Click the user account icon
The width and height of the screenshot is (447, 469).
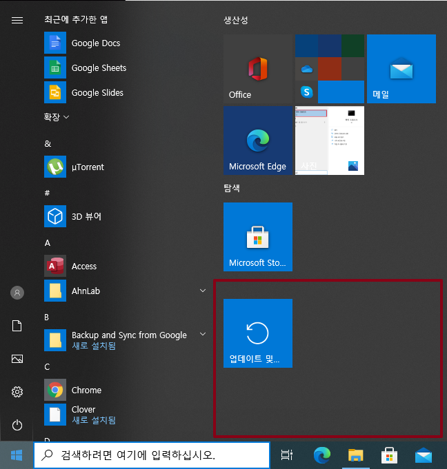point(17,293)
